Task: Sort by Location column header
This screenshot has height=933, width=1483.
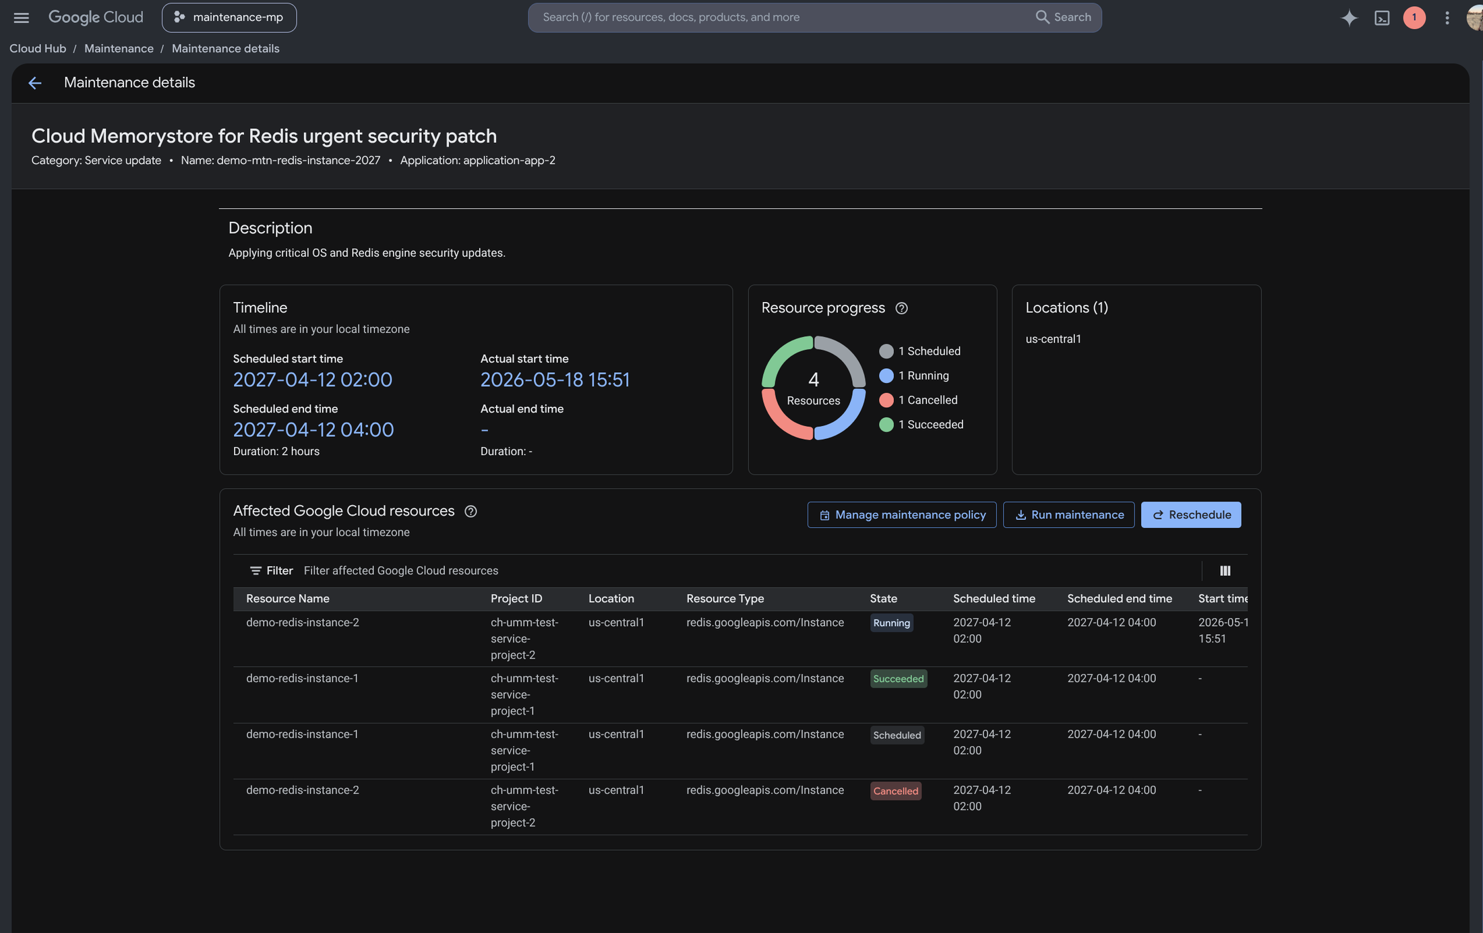Action: [611, 599]
